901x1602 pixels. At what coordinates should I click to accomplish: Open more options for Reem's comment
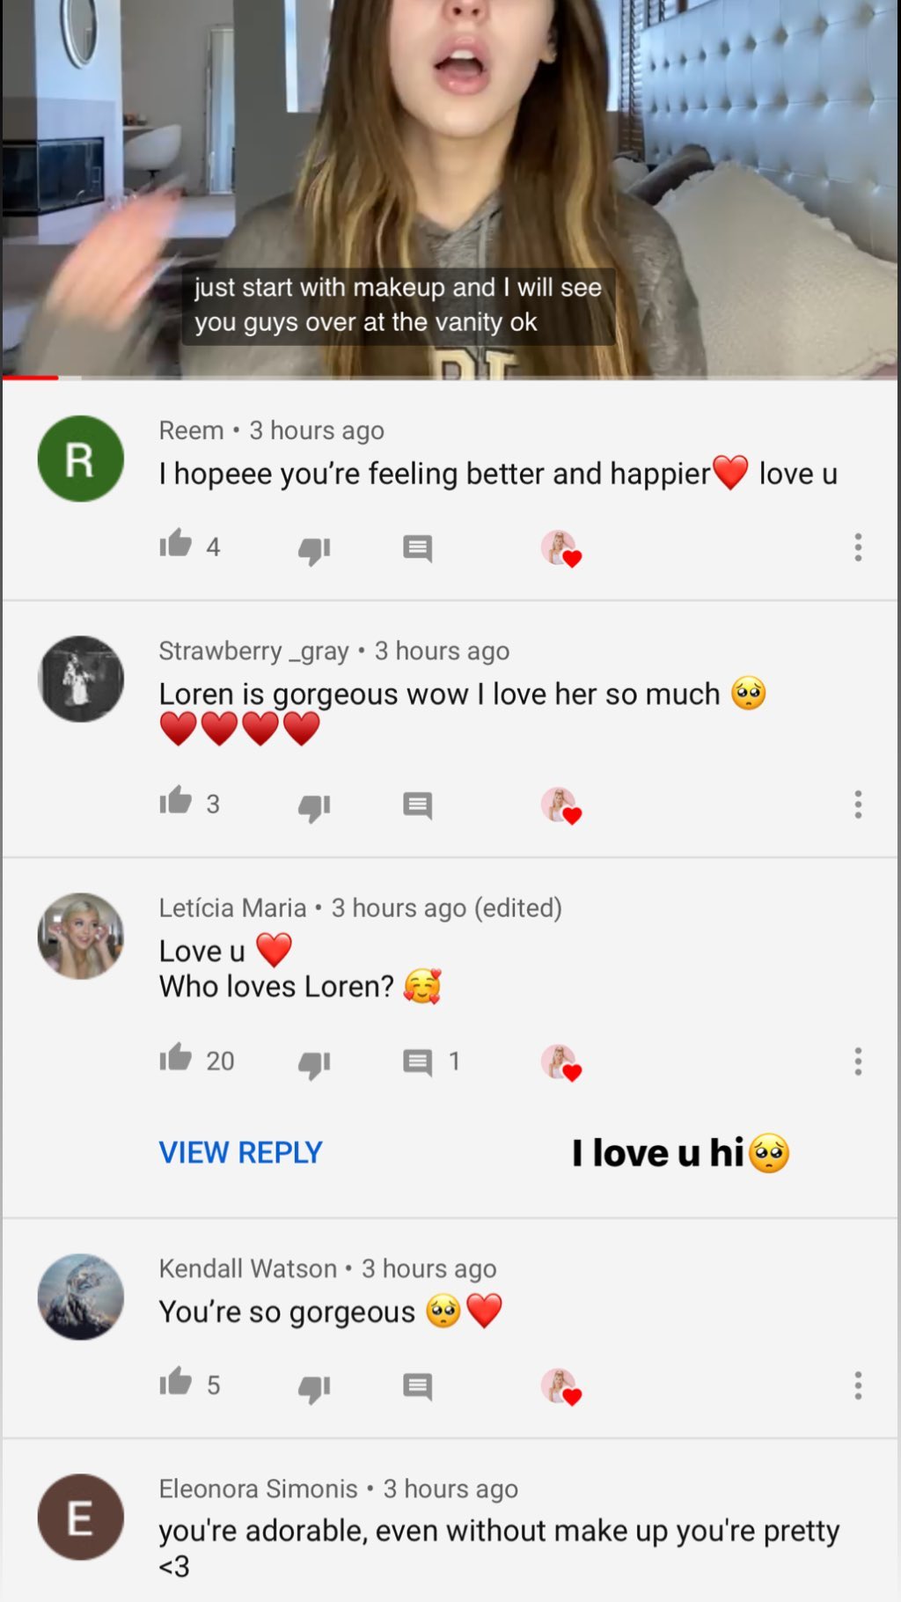(858, 547)
